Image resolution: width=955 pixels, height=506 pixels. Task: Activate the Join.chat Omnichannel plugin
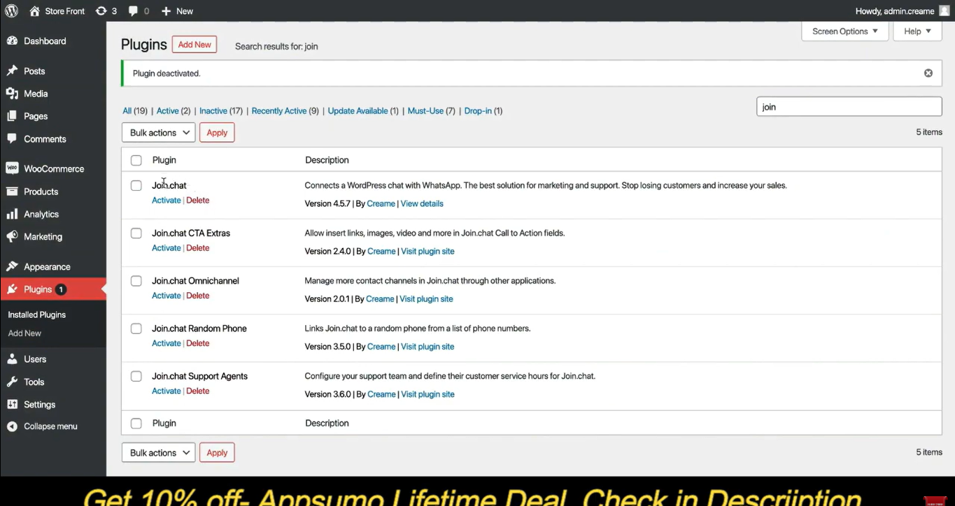click(167, 296)
